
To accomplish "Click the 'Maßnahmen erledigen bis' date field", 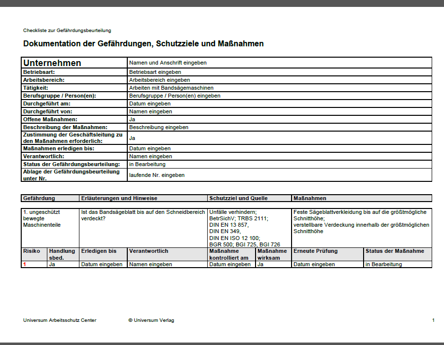I will [x=280, y=149].
